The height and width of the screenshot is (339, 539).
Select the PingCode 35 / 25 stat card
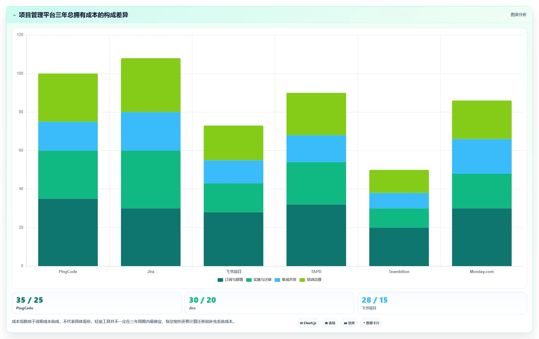point(97,303)
